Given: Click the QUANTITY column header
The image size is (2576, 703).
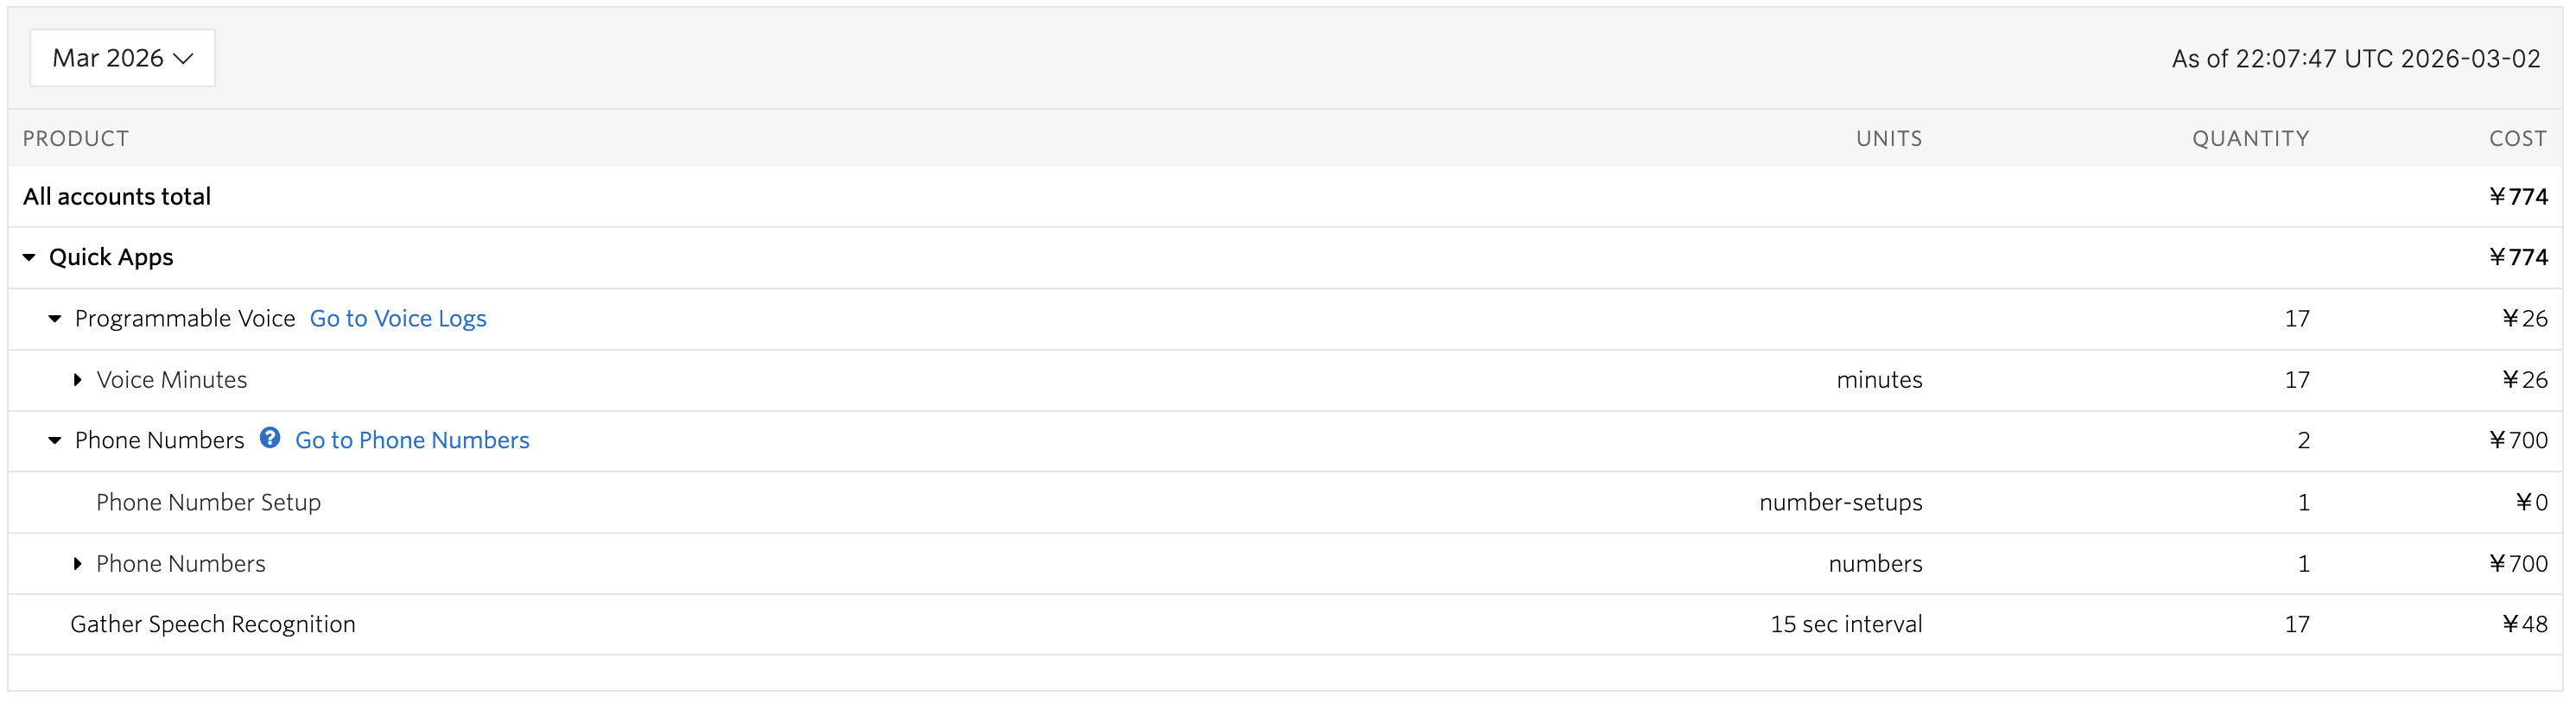Looking at the screenshot, I should [2250, 139].
